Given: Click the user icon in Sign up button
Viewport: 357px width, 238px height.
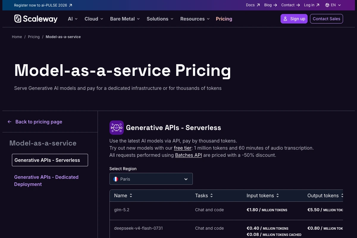Looking at the screenshot, I should point(285,19).
